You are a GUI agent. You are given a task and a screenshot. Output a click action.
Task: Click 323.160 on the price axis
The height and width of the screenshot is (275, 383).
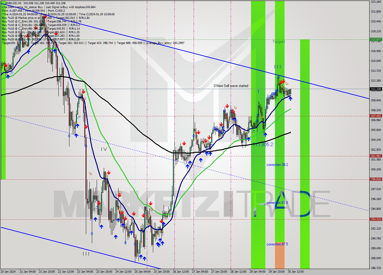[376, 2]
